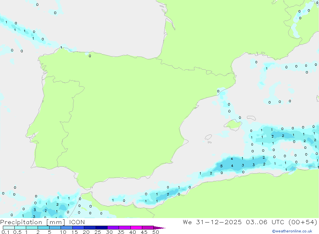Click the 1–2 mm legend color swatch
The image size is (319, 234).
coord(32,228)
